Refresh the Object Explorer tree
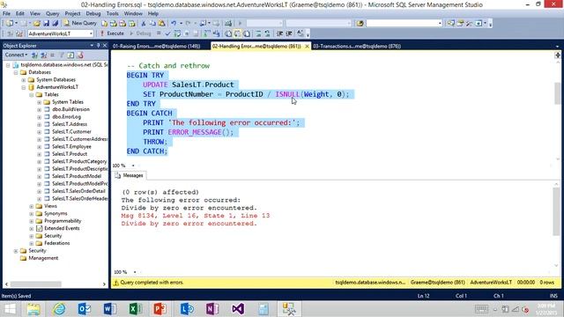The width and height of the screenshot is (564, 317). tap(70, 55)
